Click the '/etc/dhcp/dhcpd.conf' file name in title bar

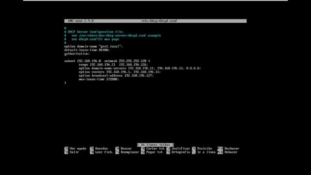click(x=159, y=21)
